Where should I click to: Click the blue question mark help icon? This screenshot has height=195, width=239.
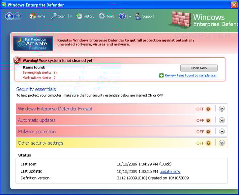(122, 16)
